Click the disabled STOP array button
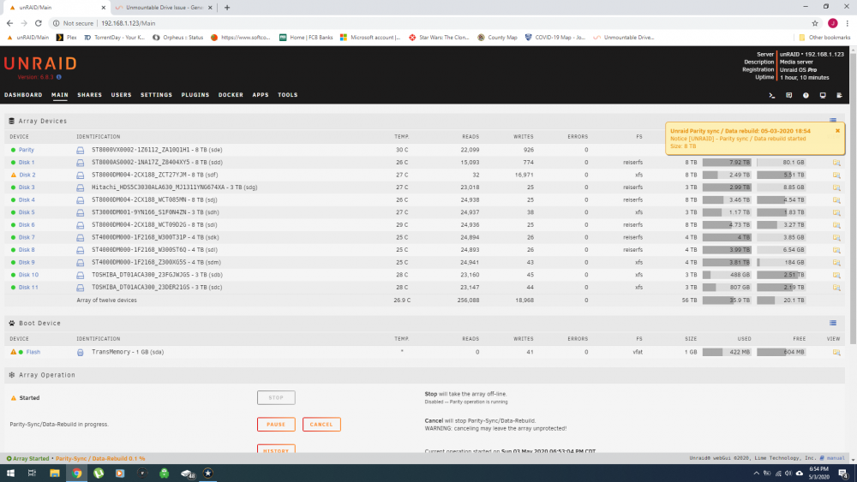The image size is (857, 482). pos(276,397)
